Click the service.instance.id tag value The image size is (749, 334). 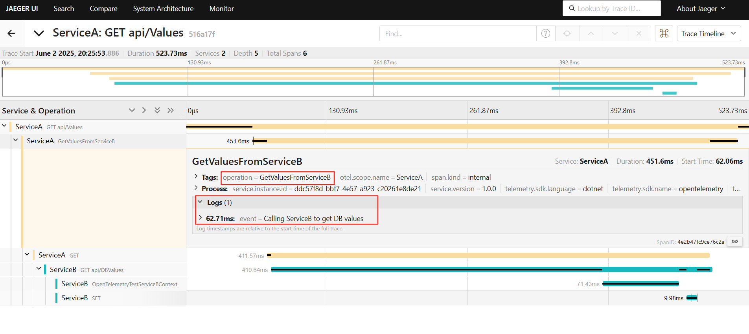(x=357, y=189)
